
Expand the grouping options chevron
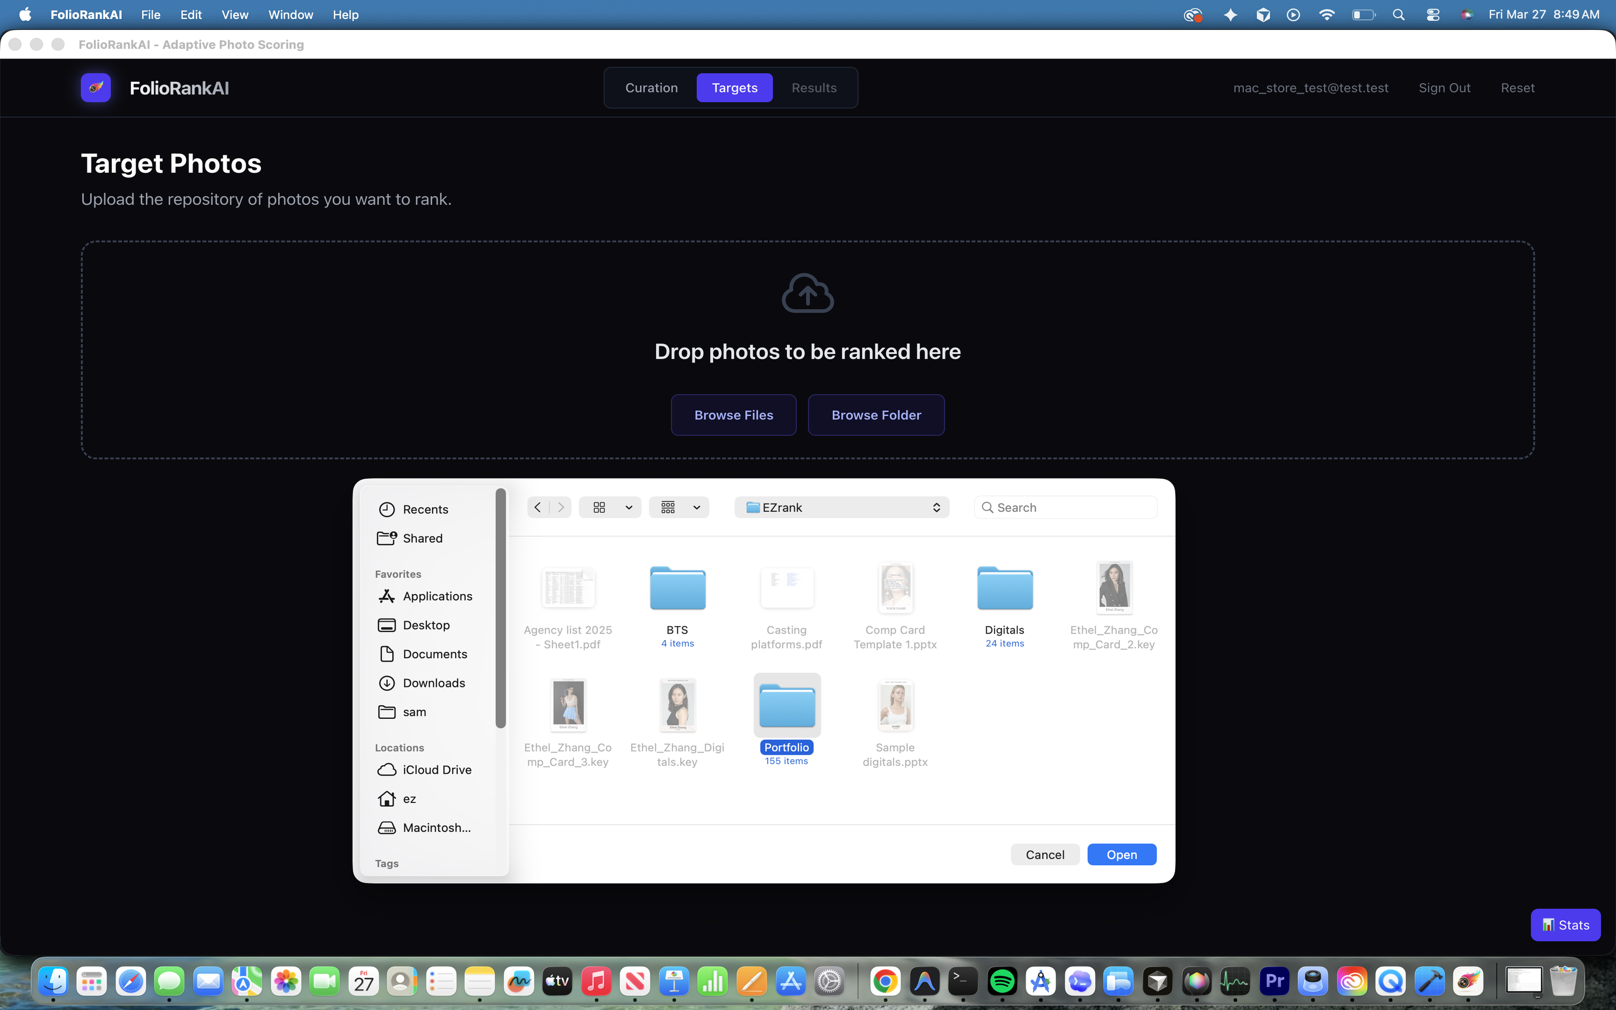pyautogui.click(x=696, y=507)
